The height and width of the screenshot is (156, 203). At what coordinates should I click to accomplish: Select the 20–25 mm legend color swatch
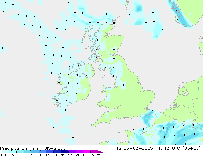click(57, 152)
